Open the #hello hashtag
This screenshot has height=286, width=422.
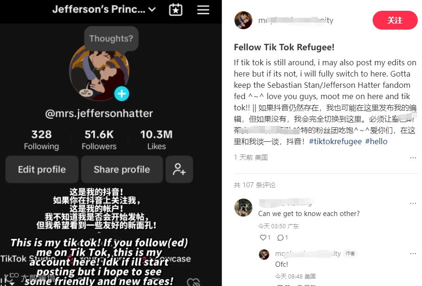click(x=376, y=141)
